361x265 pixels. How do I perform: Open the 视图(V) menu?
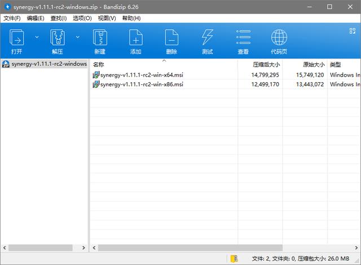[107, 19]
